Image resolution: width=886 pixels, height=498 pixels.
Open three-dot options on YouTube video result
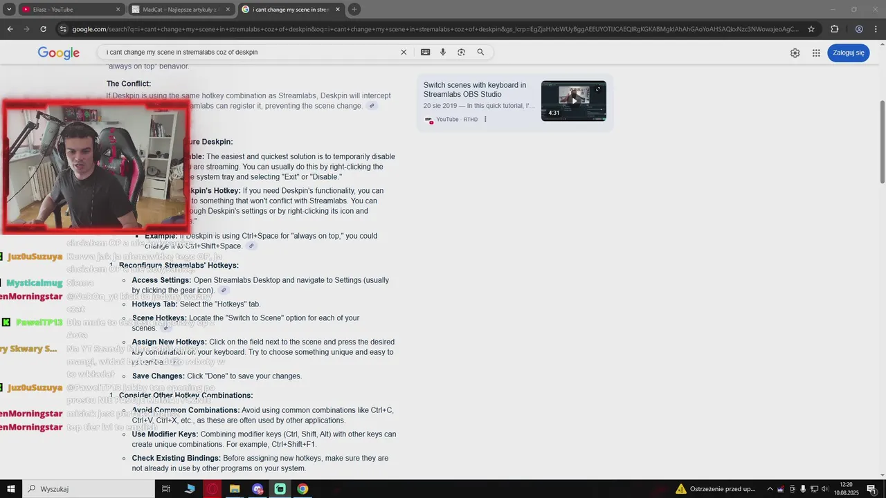point(485,119)
